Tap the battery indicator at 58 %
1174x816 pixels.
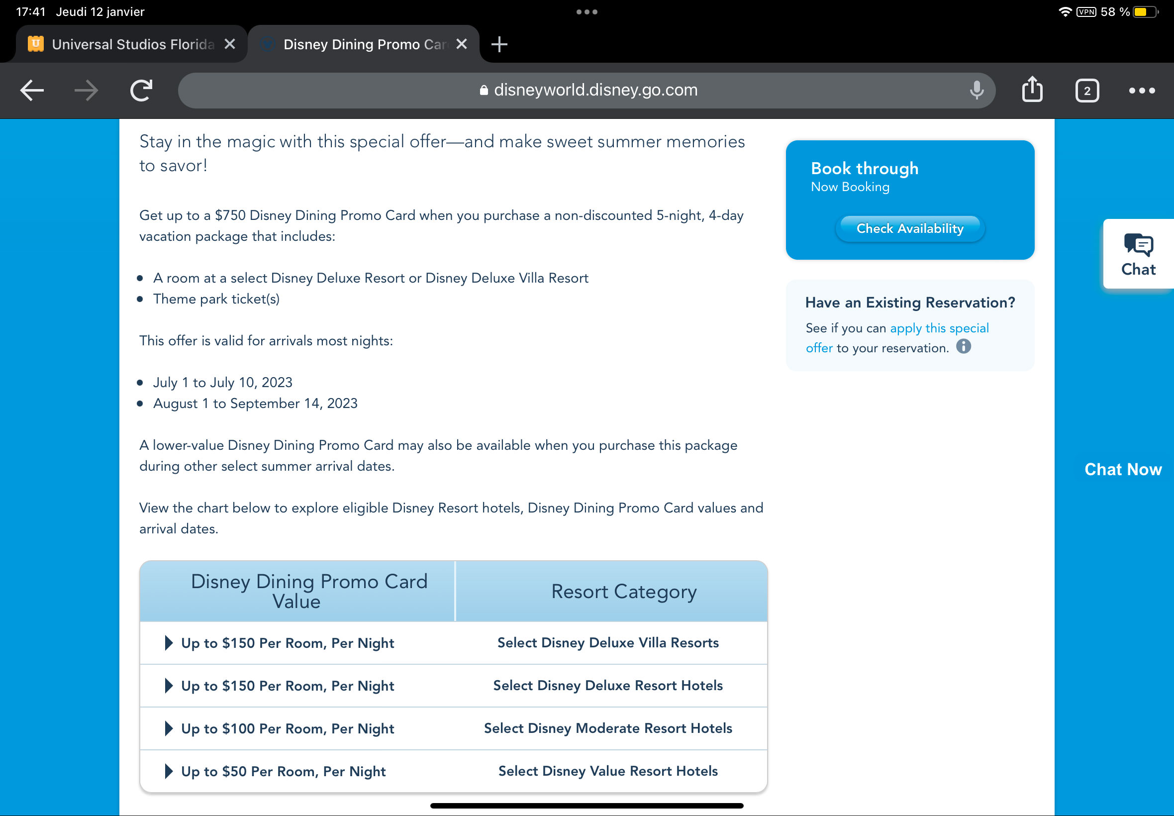pyautogui.click(x=1145, y=12)
